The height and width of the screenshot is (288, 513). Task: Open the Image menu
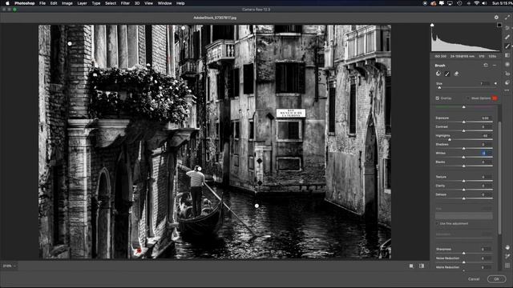tap(67, 3)
